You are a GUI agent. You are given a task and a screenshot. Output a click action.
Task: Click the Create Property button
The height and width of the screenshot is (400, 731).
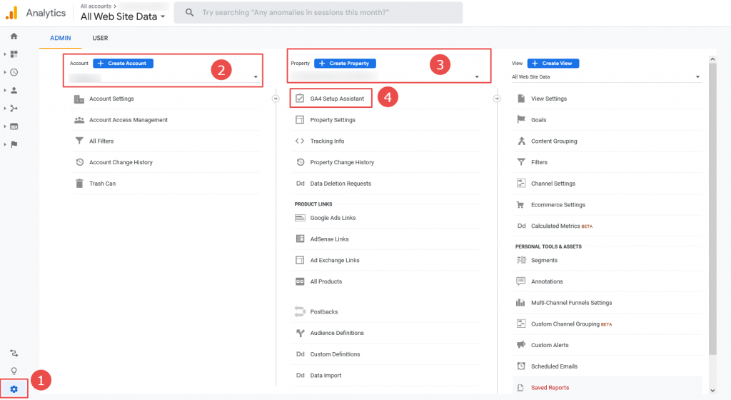[345, 64]
